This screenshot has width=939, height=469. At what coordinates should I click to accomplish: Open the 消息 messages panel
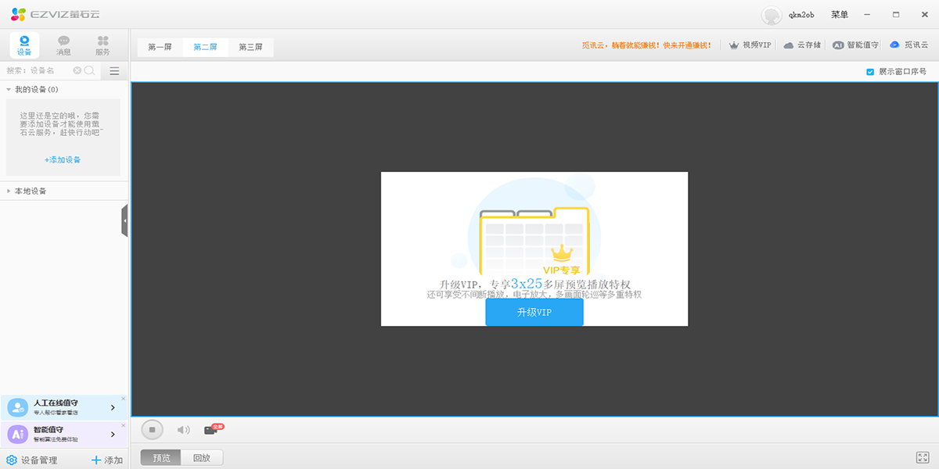62,45
